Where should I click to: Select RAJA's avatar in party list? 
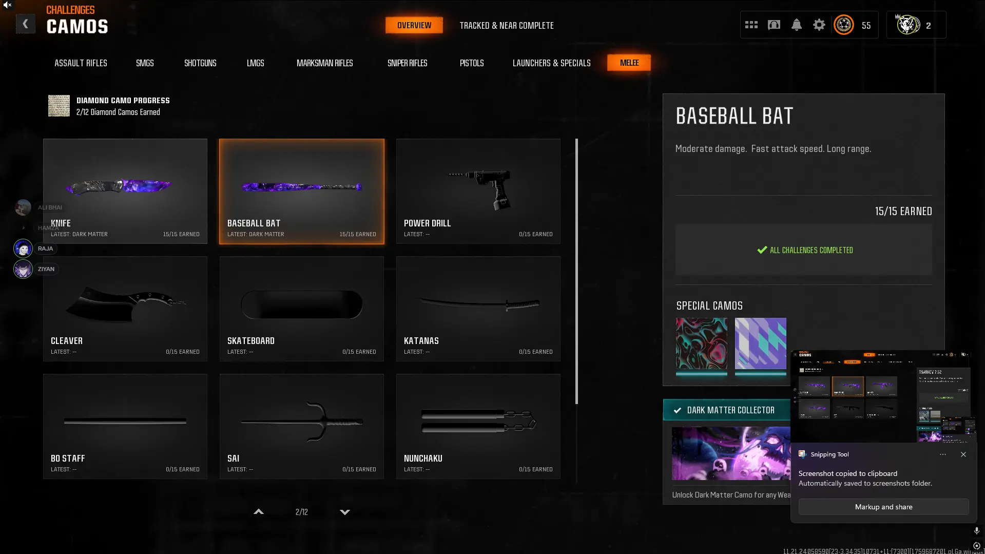23,249
